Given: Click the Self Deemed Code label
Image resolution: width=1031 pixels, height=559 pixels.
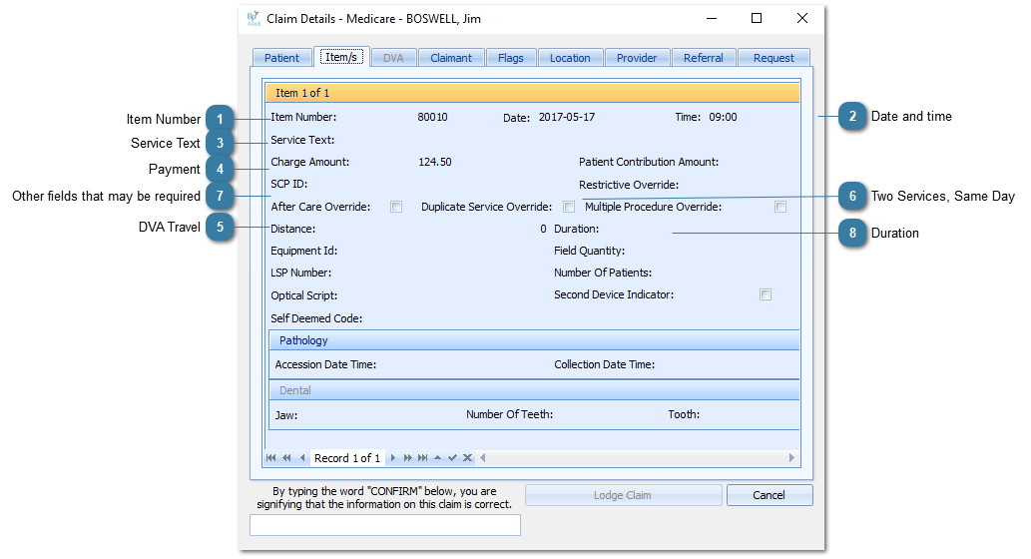Looking at the screenshot, I should (316, 318).
